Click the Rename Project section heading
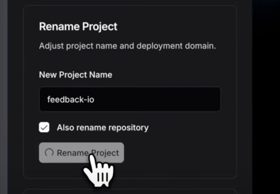The image size is (280, 194). [78, 27]
